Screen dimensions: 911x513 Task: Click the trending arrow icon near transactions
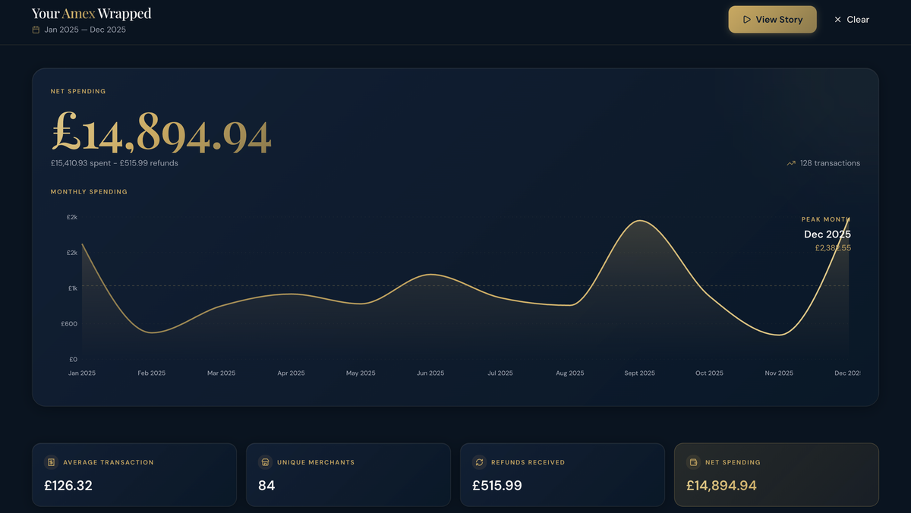click(791, 163)
